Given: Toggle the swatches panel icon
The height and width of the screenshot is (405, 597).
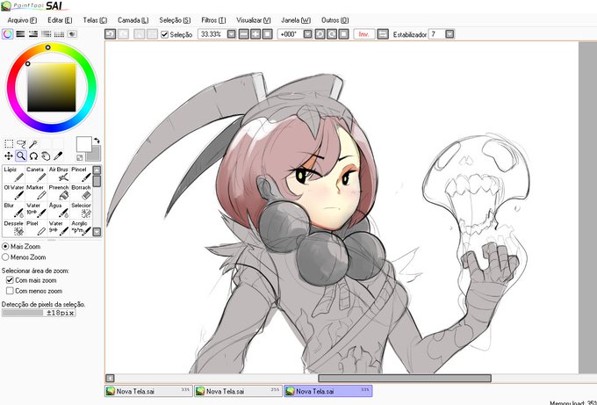Looking at the screenshot, I should pyautogui.click(x=59, y=34).
